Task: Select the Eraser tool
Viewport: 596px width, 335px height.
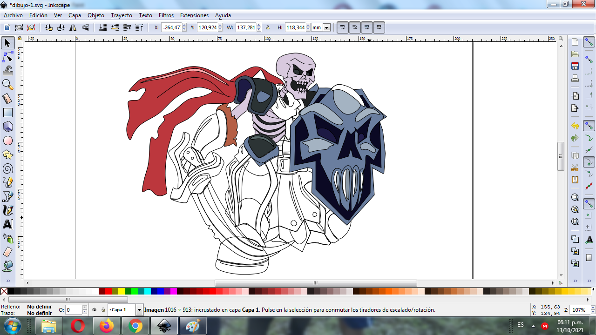Action: (x=7, y=252)
